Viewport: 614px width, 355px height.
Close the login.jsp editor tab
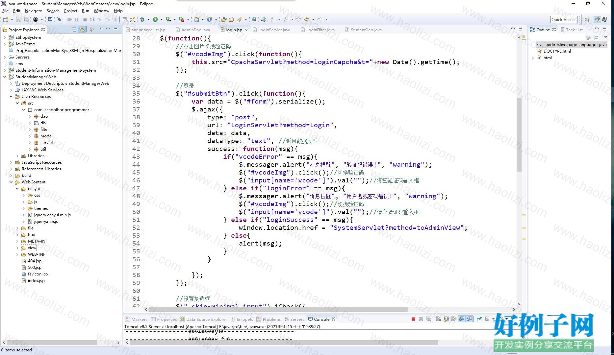pyautogui.click(x=246, y=30)
